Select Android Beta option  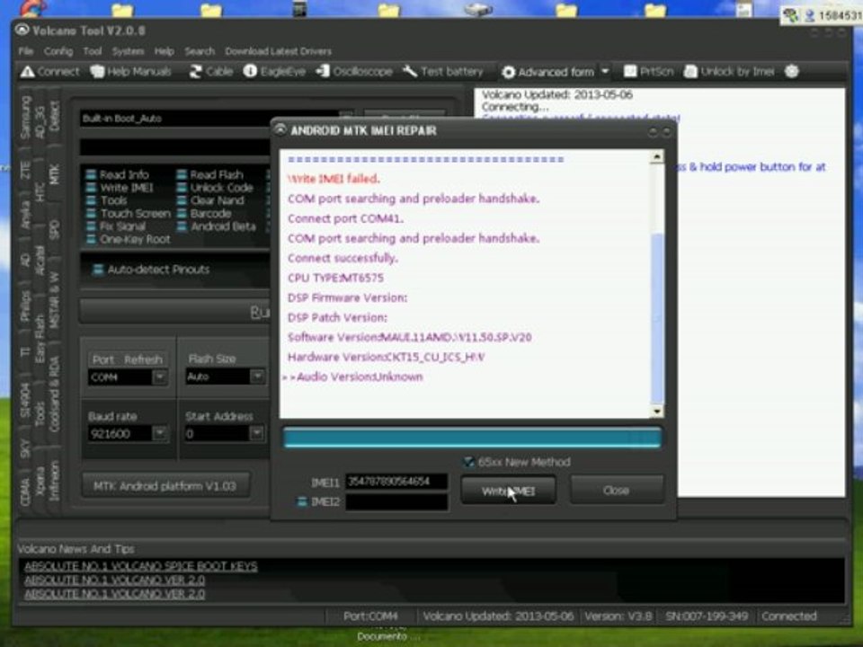pos(217,226)
